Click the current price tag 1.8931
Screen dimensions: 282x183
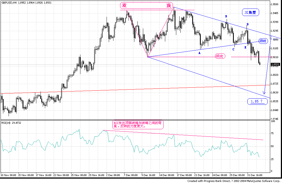click(275, 64)
